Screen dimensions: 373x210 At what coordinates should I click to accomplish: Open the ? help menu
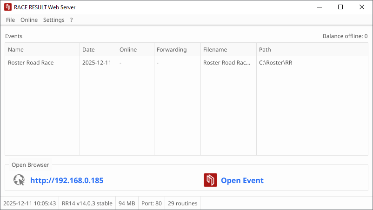pos(71,20)
